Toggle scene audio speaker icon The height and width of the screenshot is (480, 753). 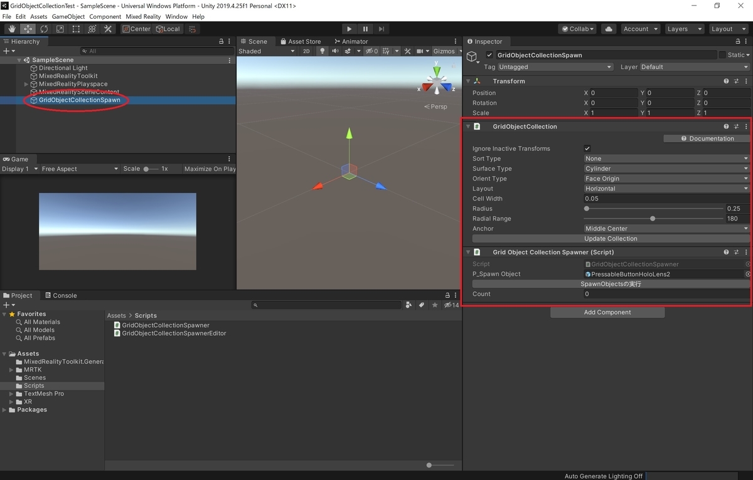tap(336, 51)
